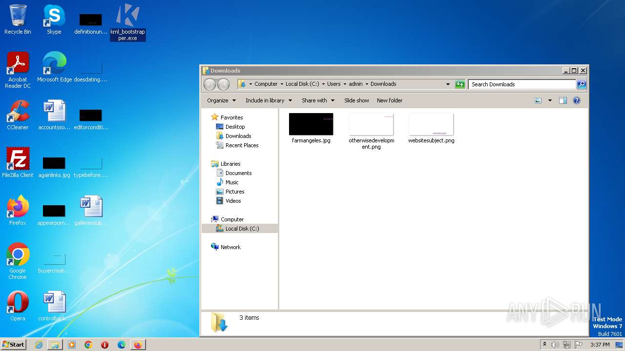Select Desktop under Favorites
625x351 pixels.
(235, 127)
